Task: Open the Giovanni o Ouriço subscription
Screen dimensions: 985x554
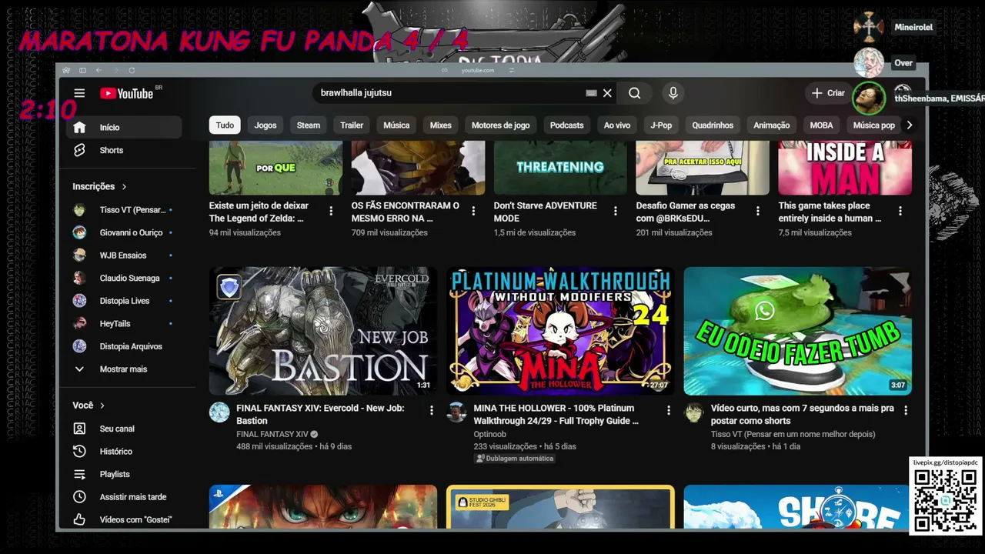Action: [124, 232]
